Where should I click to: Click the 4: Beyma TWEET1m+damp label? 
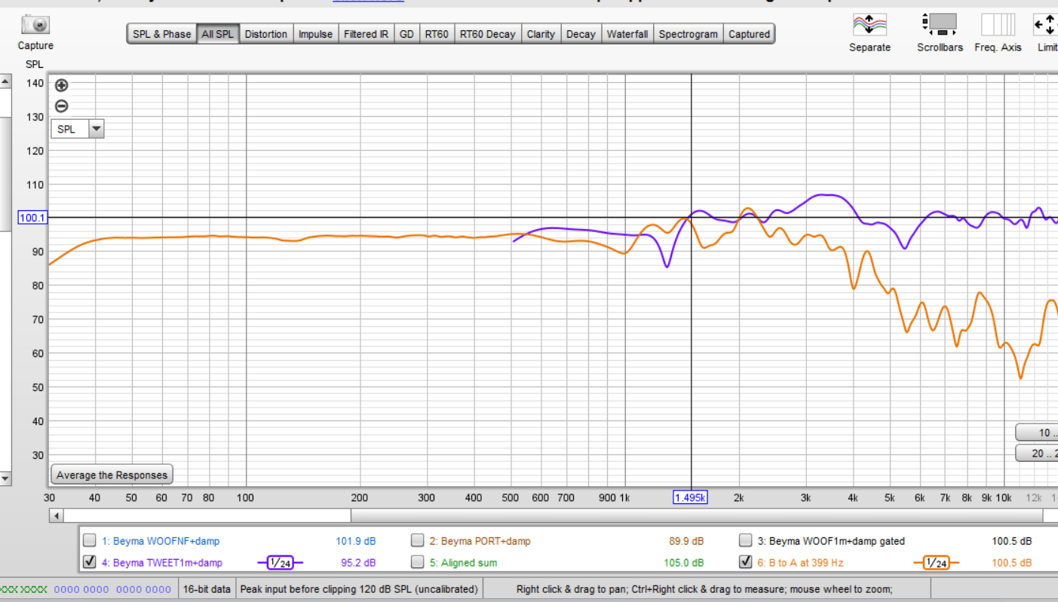[162, 562]
